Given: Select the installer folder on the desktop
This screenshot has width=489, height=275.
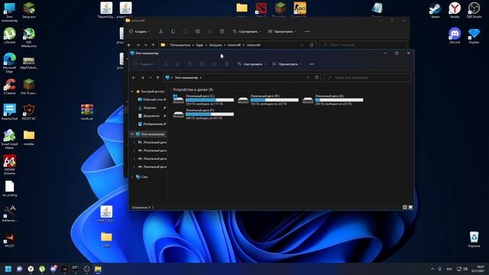Looking at the screenshot, I should pos(29,137).
